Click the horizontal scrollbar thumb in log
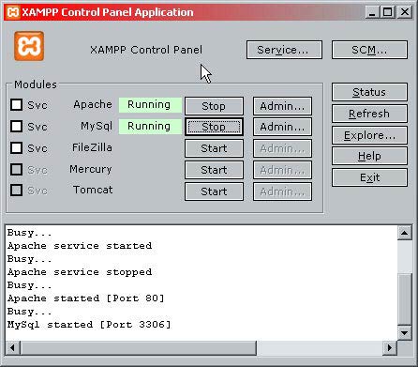This screenshot has width=418, height=367. pyautogui.click(x=138, y=347)
